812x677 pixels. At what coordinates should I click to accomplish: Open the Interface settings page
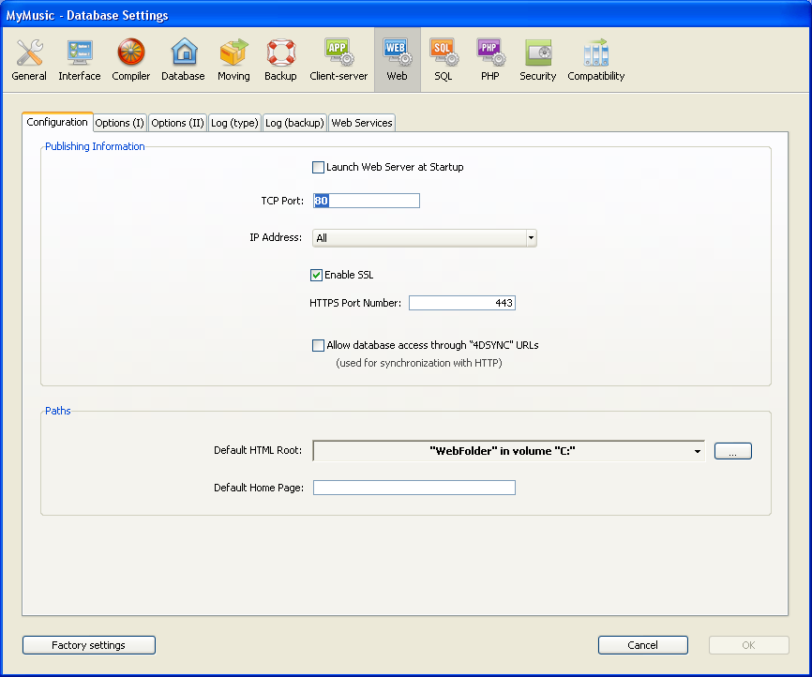coord(80,60)
